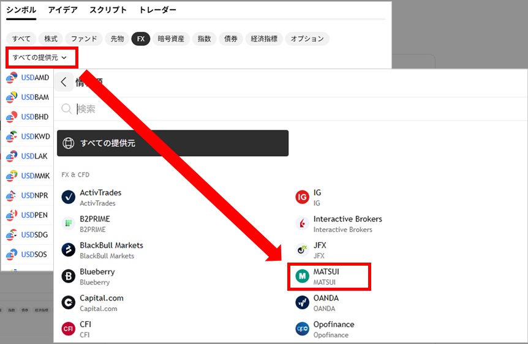Screen dimensions: 528x344
Task: Select the OANDA logo icon
Action: pyautogui.click(x=302, y=302)
